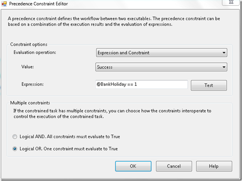Screen dimensions: 242x181
Task: Click the "Value:" label
Action: point(28,67)
